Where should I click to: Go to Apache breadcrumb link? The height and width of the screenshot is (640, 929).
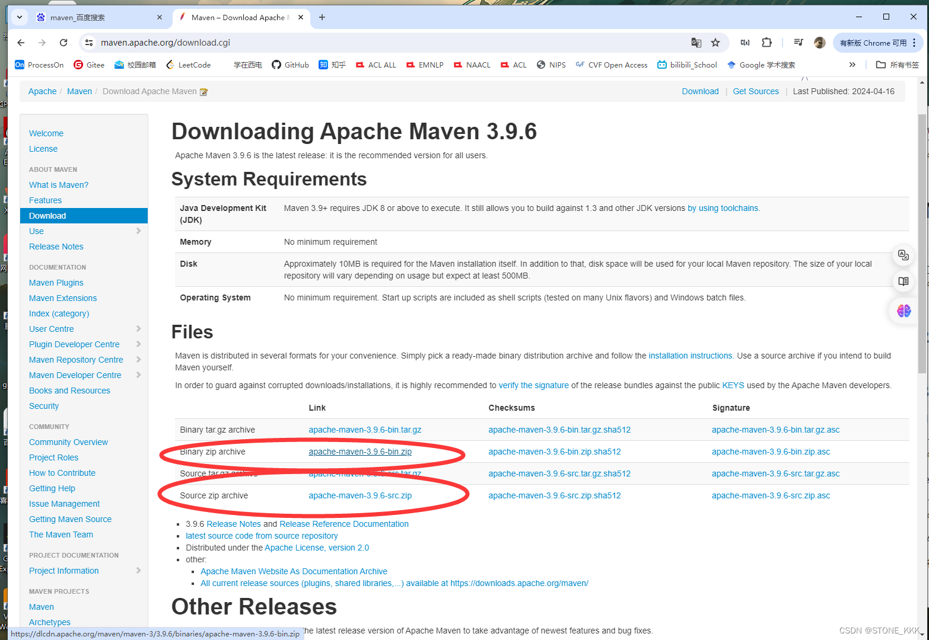pos(43,91)
